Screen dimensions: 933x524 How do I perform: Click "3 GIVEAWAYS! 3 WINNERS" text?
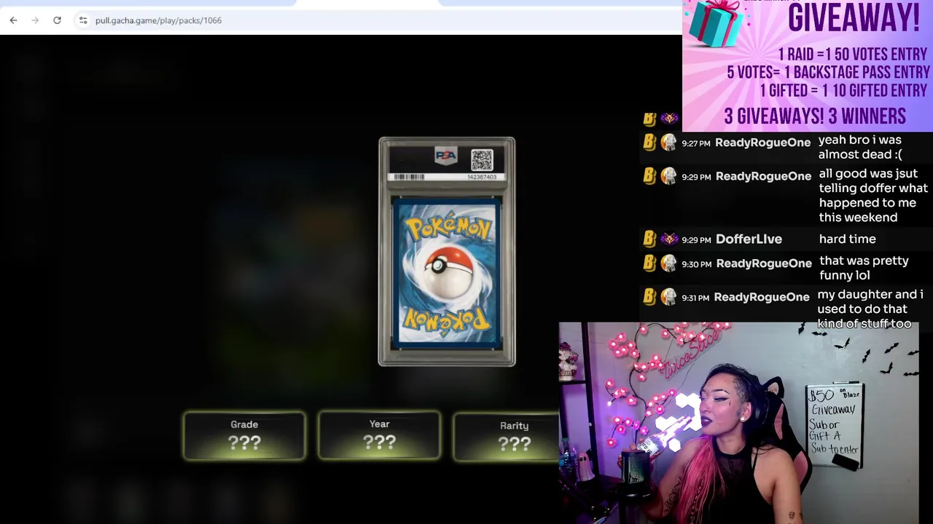point(815,116)
